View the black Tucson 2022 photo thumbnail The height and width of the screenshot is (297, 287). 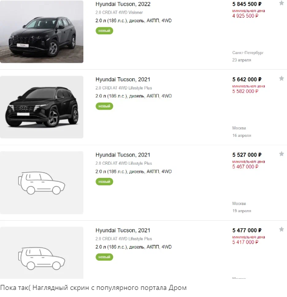(x=41, y=32)
